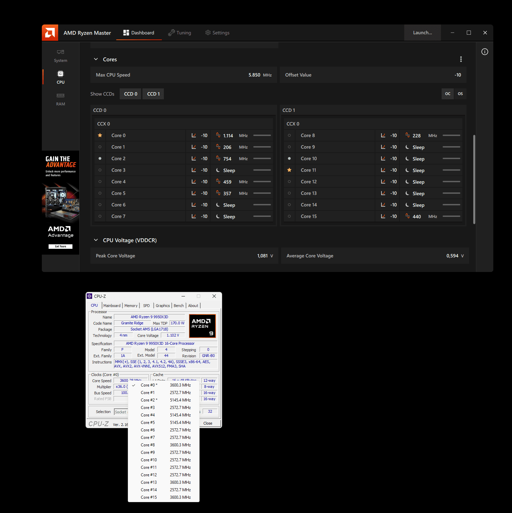Open the CPU-Z Graphics tab
This screenshot has height=513, width=512.
[x=163, y=306]
